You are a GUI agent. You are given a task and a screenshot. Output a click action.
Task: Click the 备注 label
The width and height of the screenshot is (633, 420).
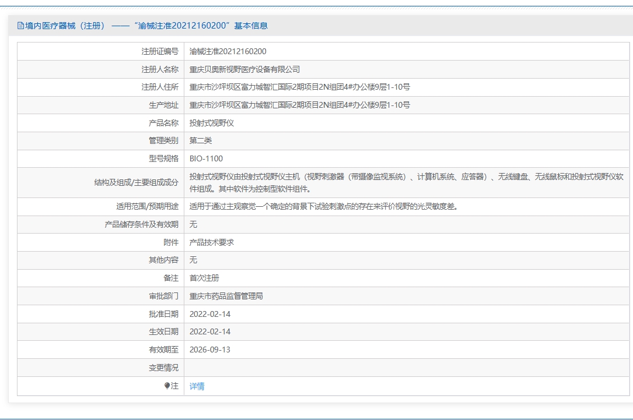click(x=171, y=278)
